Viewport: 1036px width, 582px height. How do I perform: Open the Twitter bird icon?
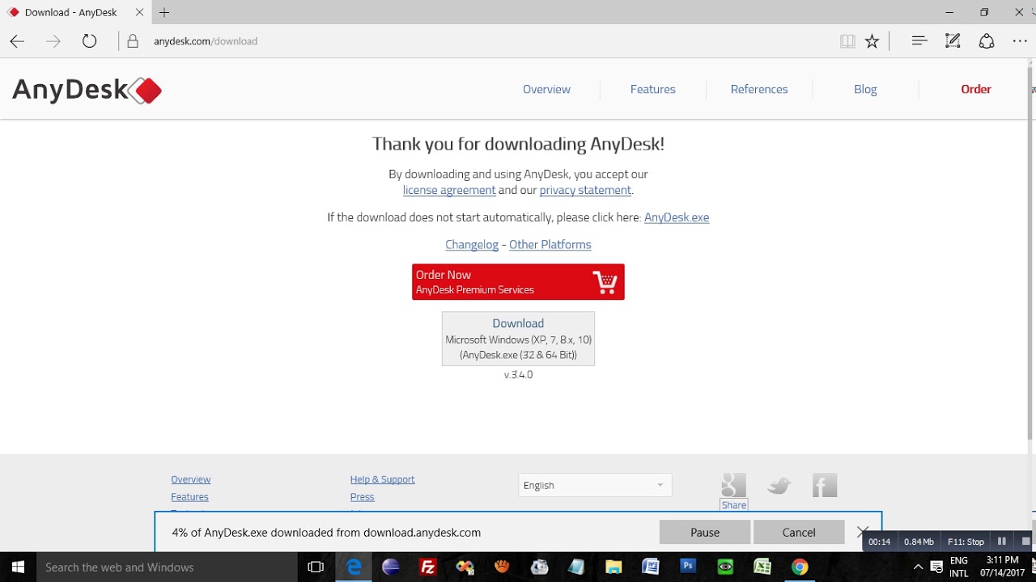pos(779,485)
